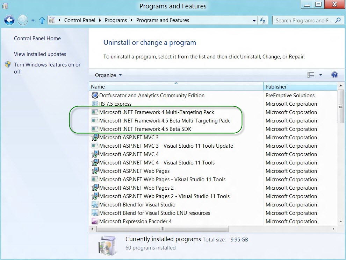Click the Microsoft ASP.NET MVC 3 icon
Image resolution: width=346 pixels, height=260 pixels.
pos(95,138)
